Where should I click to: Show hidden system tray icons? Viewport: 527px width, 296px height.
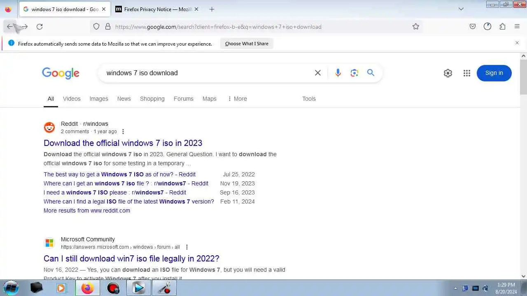(455, 288)
